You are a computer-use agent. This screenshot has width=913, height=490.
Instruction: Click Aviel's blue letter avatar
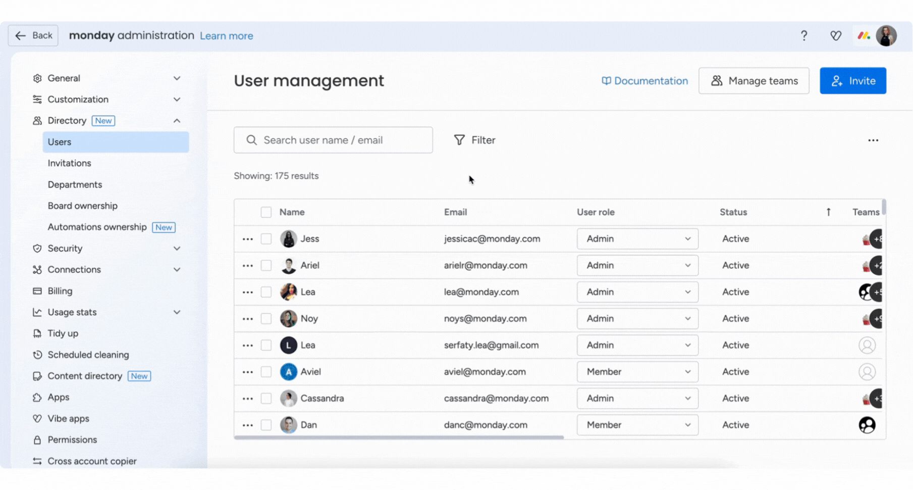click(x=288, y=372)
